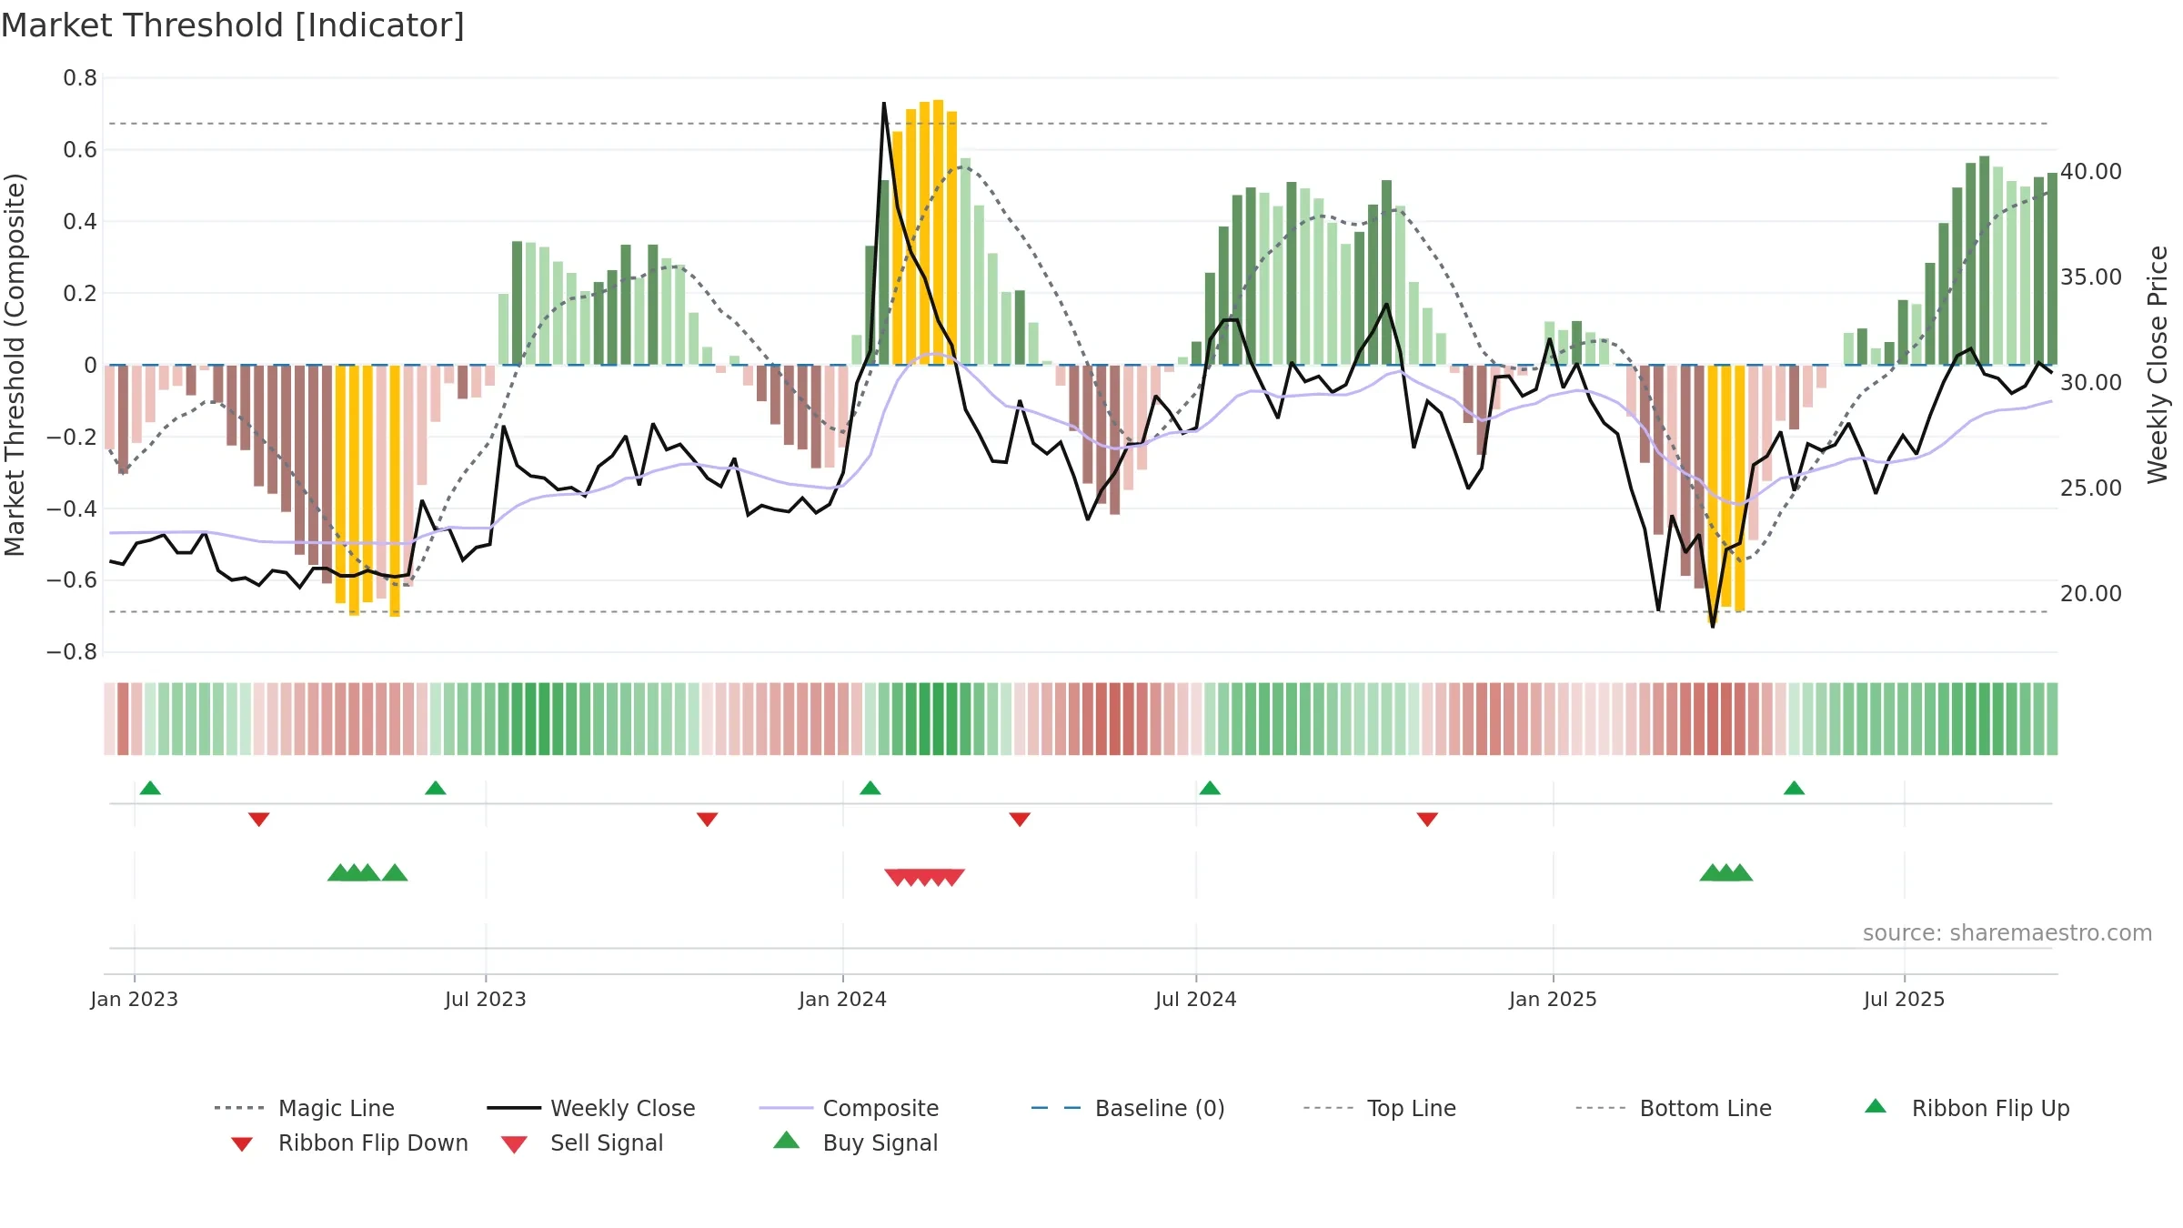
Task: Click the Jan 2025 x-axis label
Action: (x=1554, y=1000)
